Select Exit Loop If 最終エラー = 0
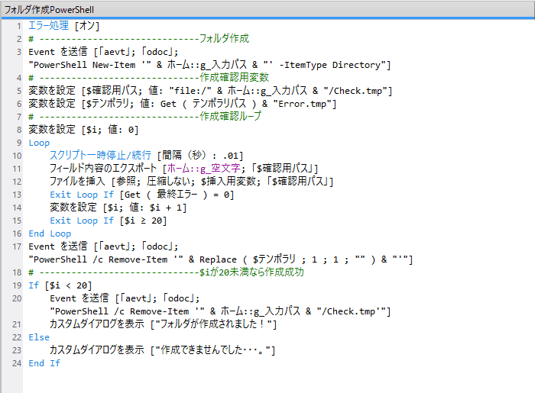 pyautogui.click(x=142, y=195)
